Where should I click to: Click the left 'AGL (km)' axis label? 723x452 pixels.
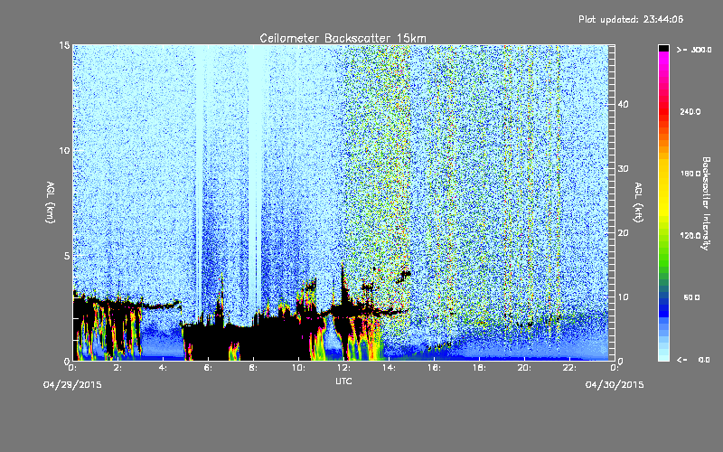coord(51,202)
